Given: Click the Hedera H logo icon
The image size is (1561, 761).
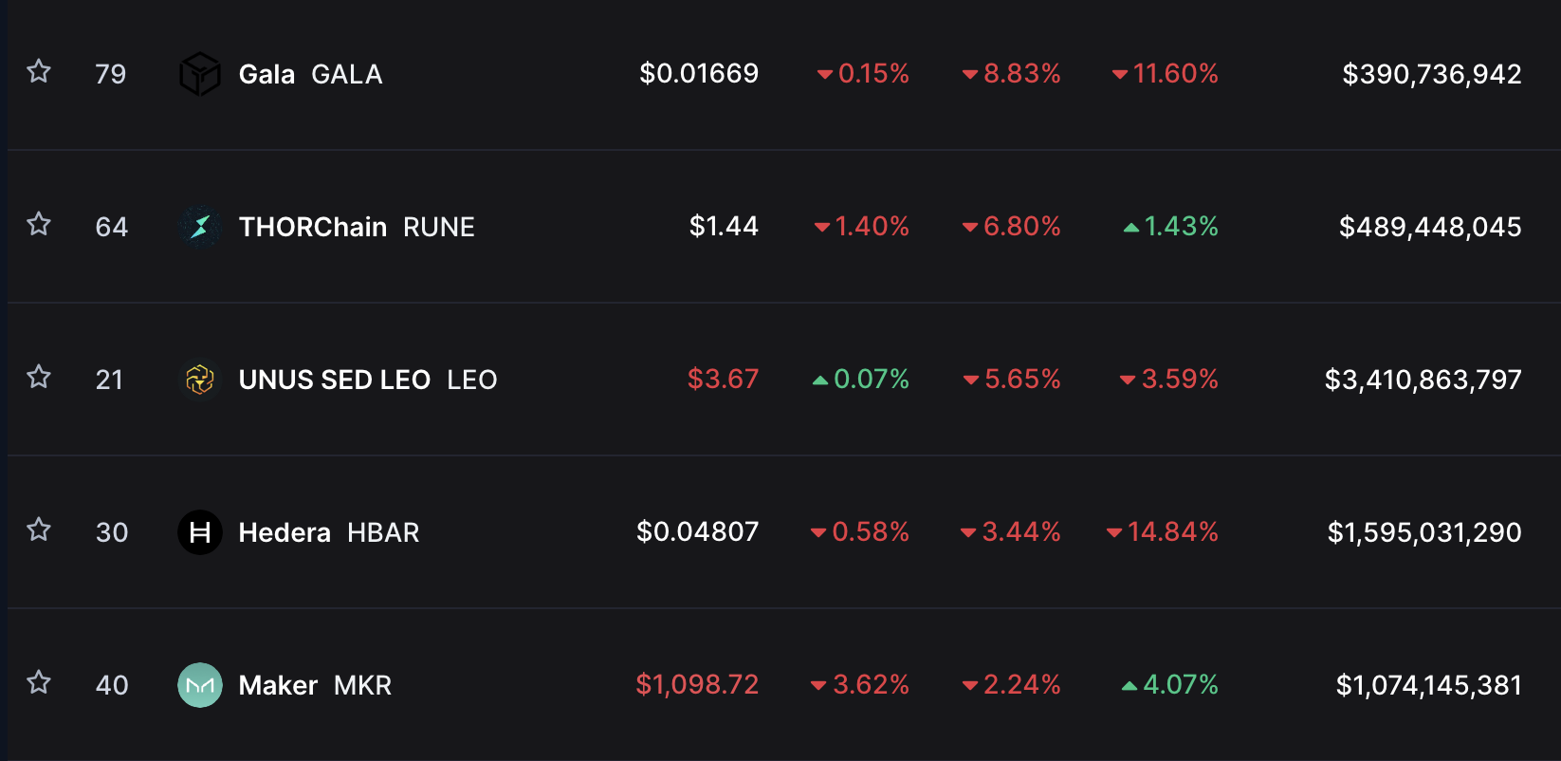Looking at the screenshot, I should click(x=200, y=532).
